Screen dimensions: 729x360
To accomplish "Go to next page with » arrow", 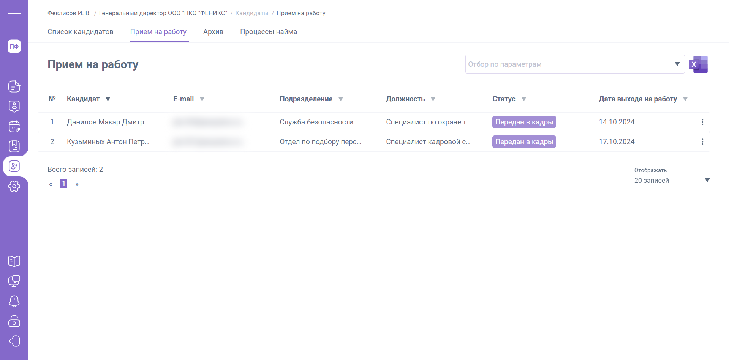I will coord(77,184).
